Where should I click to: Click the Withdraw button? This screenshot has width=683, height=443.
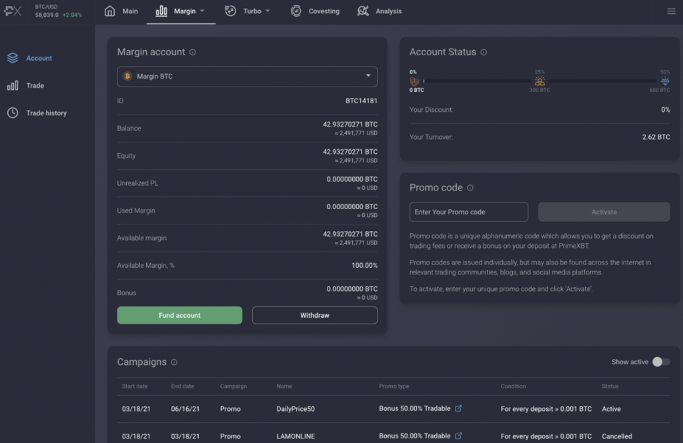tap(314, 315)
